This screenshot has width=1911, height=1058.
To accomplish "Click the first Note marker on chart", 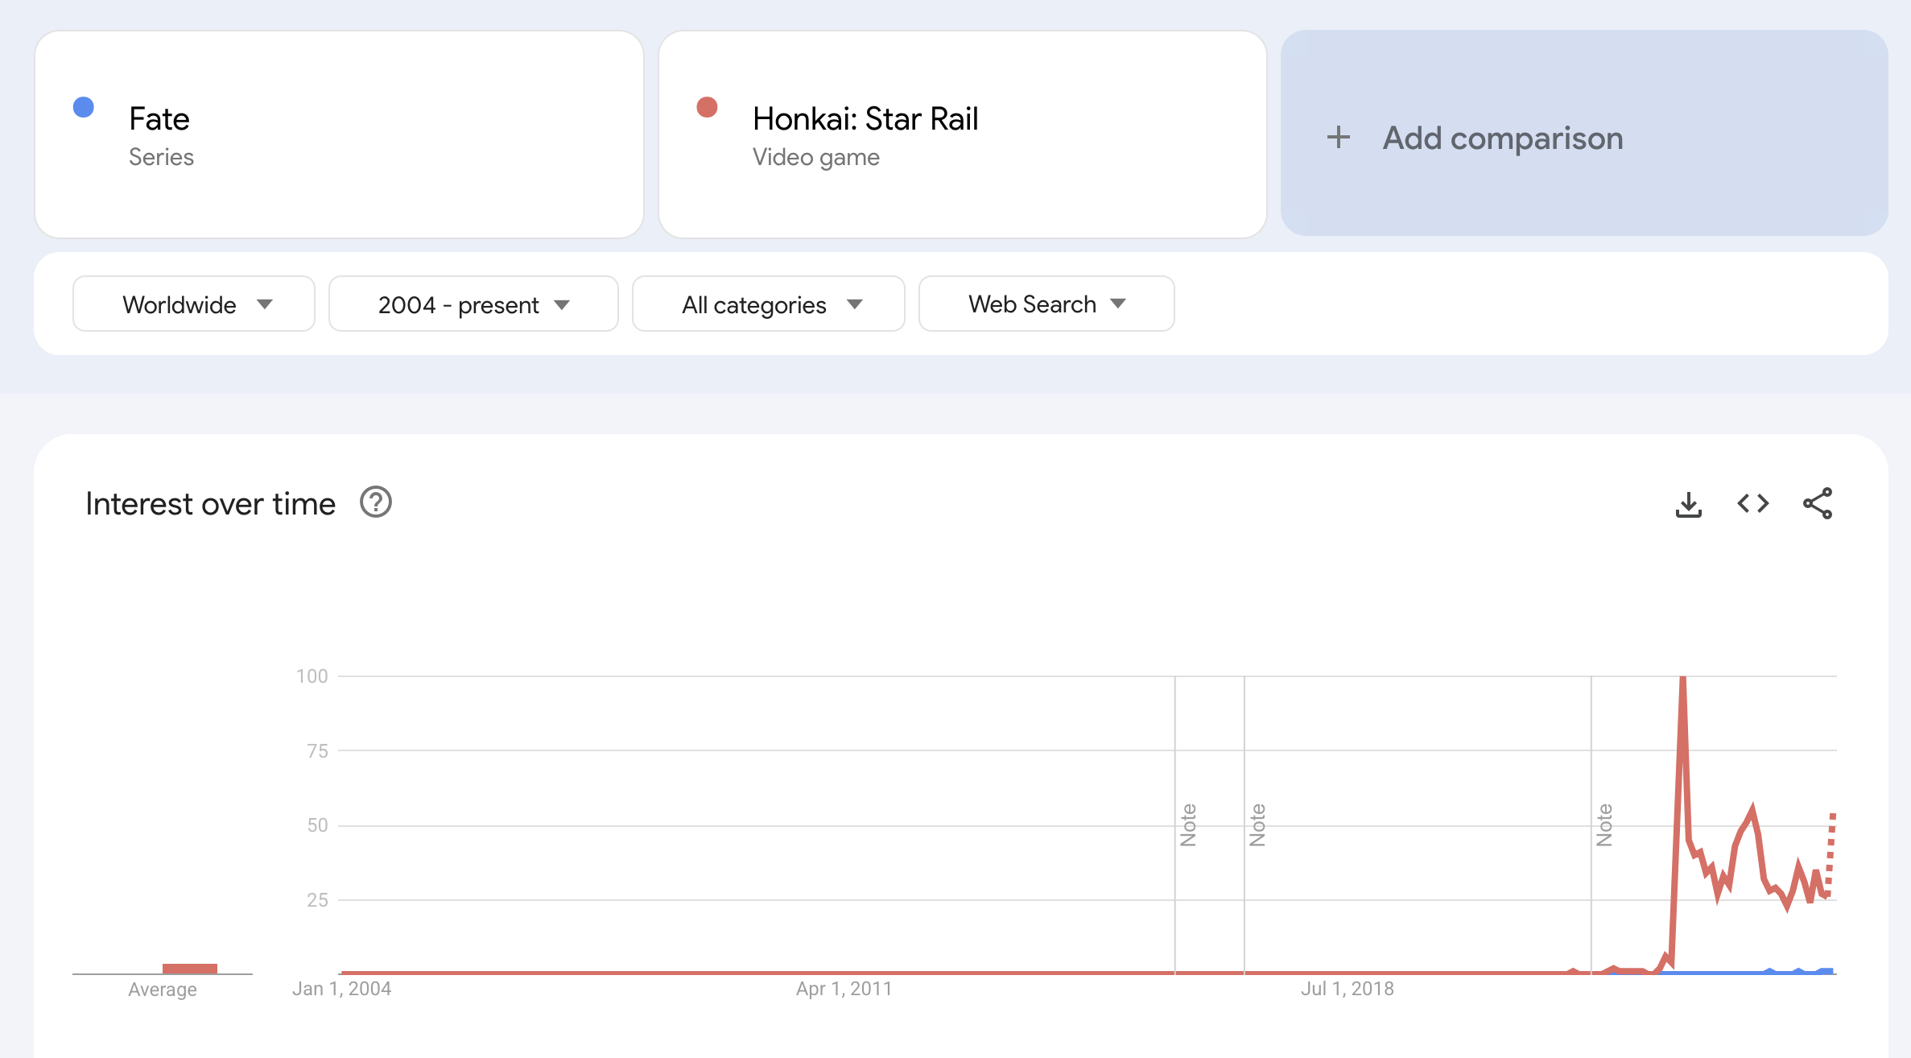I will pyautogui.click(x=1188, y=825).
